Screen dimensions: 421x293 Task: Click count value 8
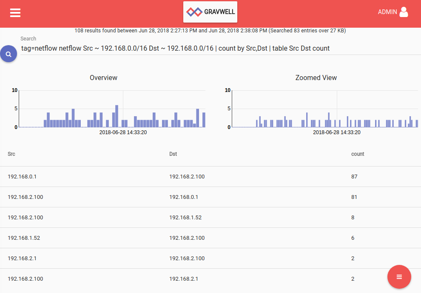point(353,218)
